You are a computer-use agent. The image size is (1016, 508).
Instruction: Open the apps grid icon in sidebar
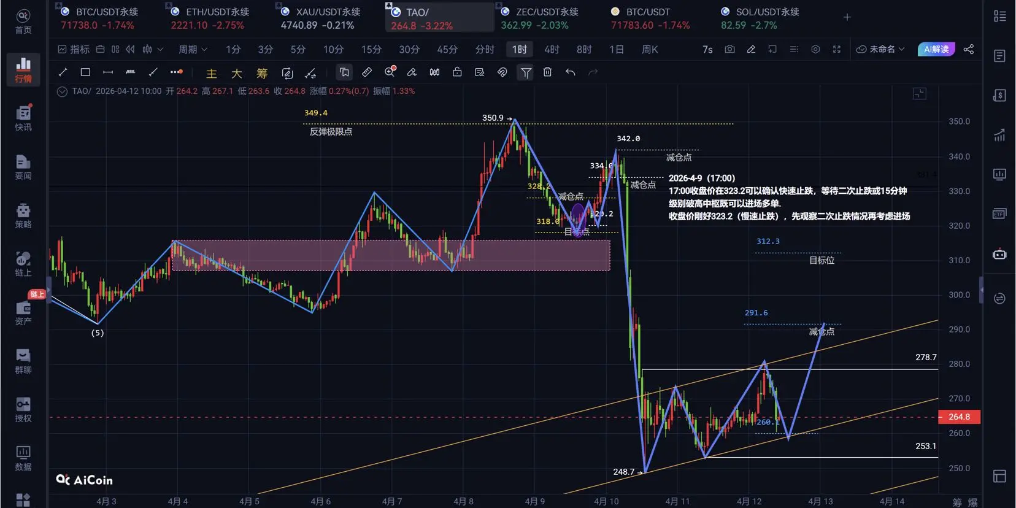[23, 501]
